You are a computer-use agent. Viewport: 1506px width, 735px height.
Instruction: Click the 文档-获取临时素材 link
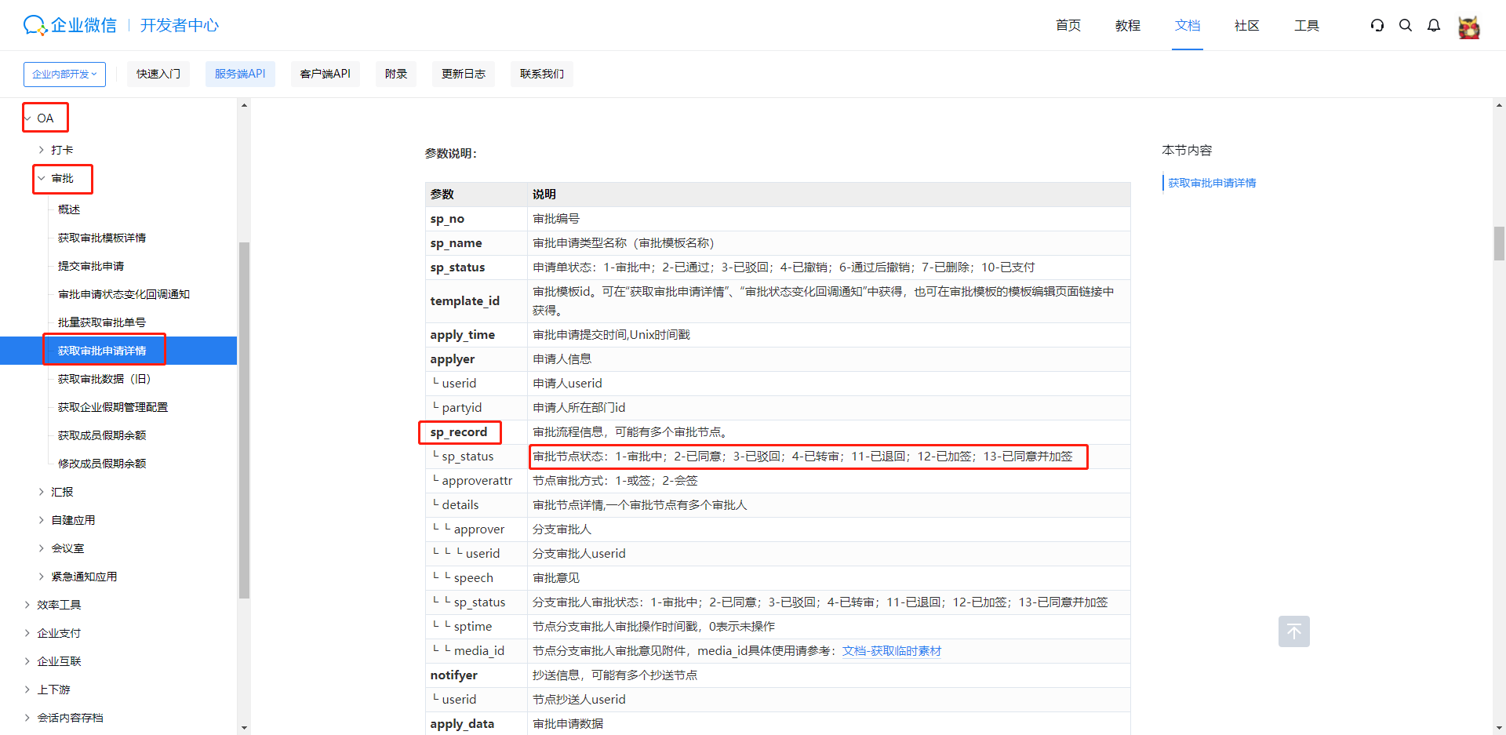point(892,650)
